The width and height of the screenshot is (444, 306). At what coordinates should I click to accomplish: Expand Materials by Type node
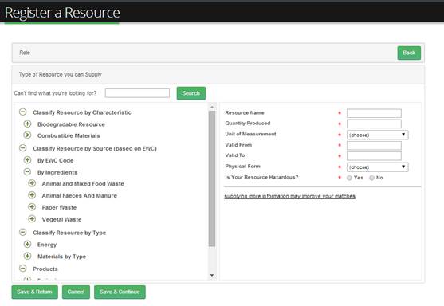point(27,256)
